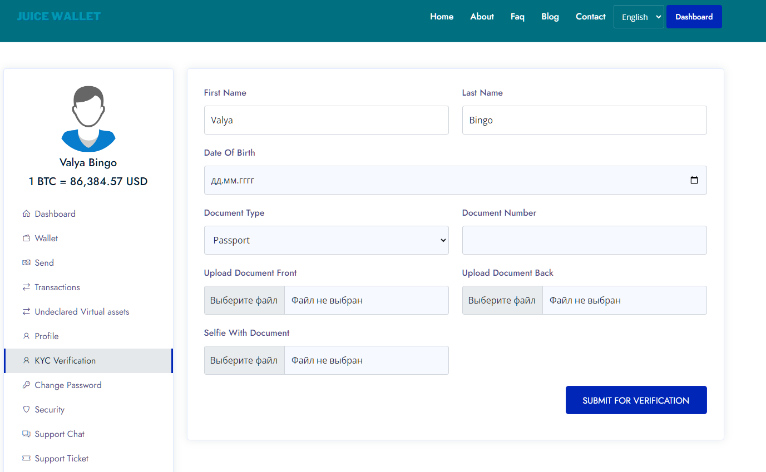Open the Send link in sidebar

pos(45,263)
